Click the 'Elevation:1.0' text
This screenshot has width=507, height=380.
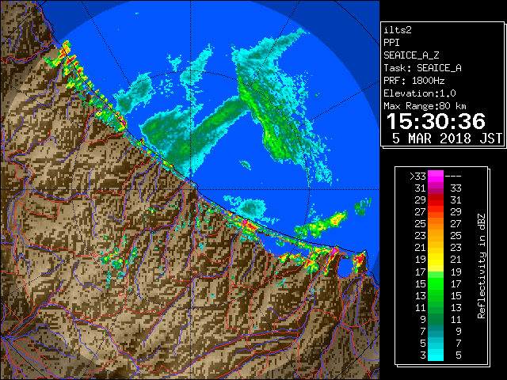(420, 93)
